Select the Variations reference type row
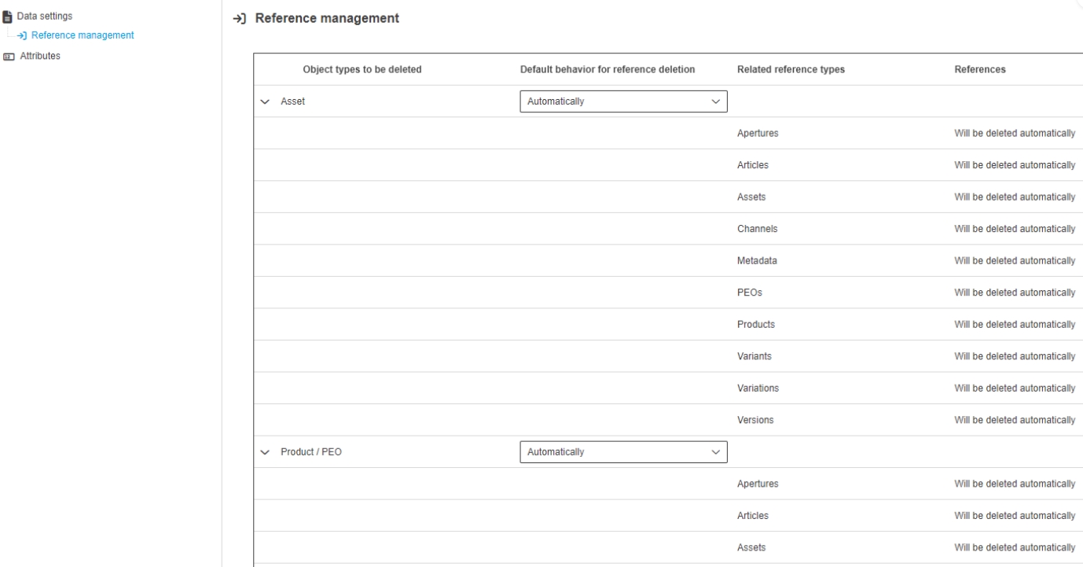The height and width of the screenshot is (567, 1083). click(758, 388)
